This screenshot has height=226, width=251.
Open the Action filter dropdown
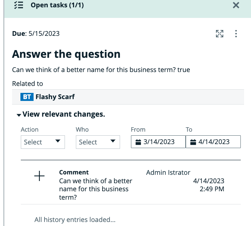43,142
